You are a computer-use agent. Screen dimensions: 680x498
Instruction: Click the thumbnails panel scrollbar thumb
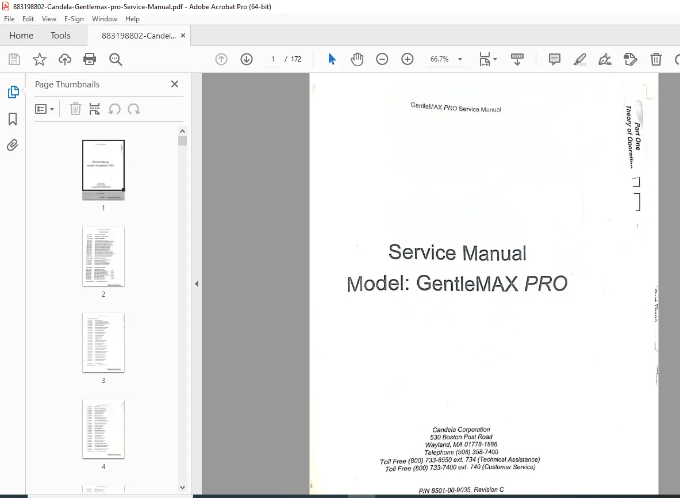pos(183,140)
